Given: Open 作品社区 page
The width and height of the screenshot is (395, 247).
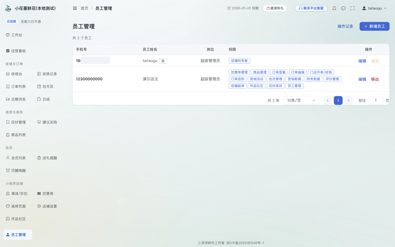Looking at the screenshot, I should pos(16,219).
